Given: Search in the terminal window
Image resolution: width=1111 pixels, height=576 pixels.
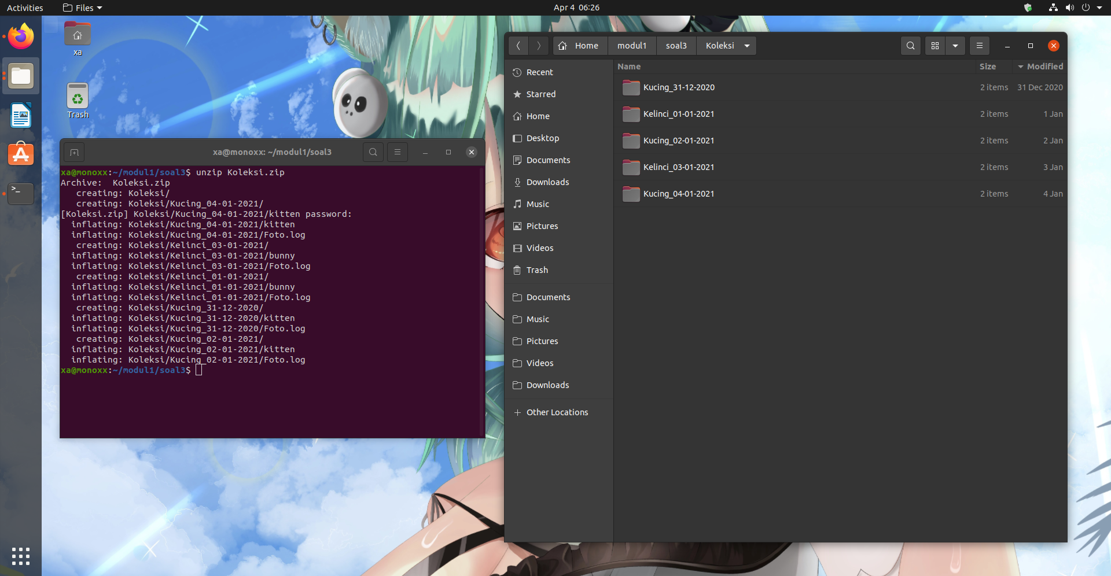Looking at the screenshot, I should (x=373, y=152).
